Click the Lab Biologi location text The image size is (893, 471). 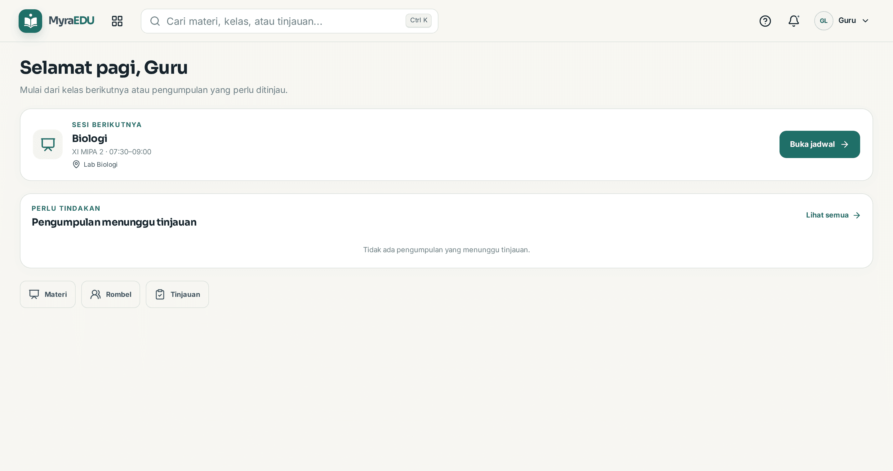(100, 165)
